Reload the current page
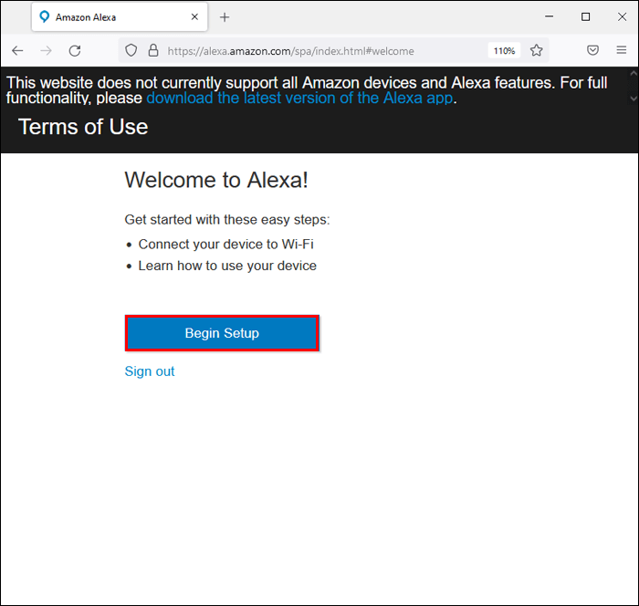Viewport: 639px width, 606px height. (x=75, y=51)
